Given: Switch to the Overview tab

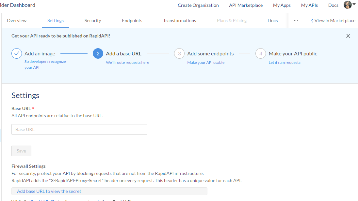Looking at the screenshot, I should (x=17, y=21).
